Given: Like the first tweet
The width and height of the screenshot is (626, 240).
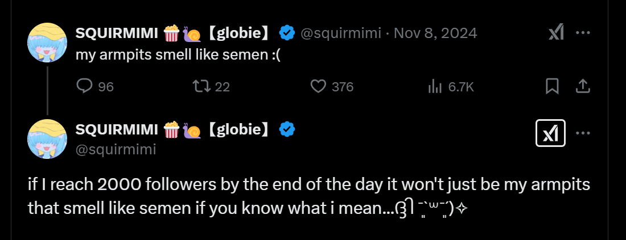Looking at the screenshot, I should tap(319, 86).
